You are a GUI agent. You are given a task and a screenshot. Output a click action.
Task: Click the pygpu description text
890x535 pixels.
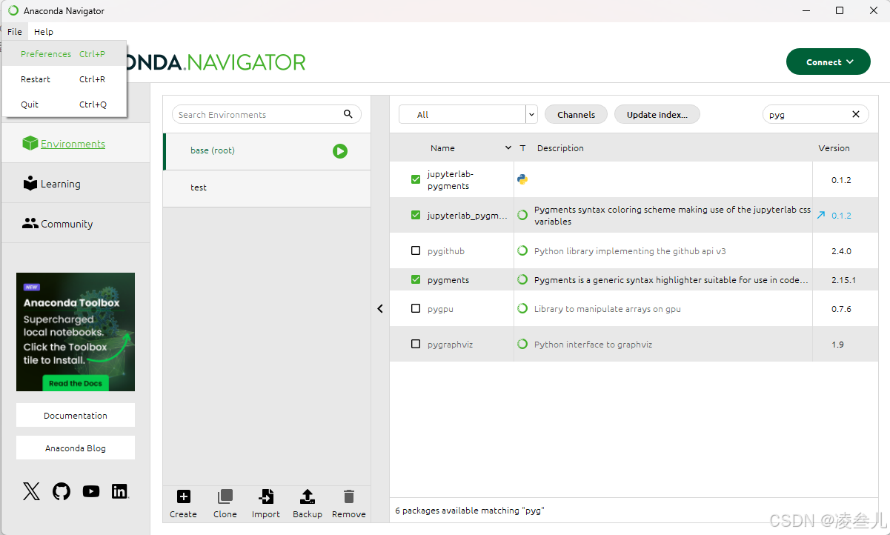608,309
